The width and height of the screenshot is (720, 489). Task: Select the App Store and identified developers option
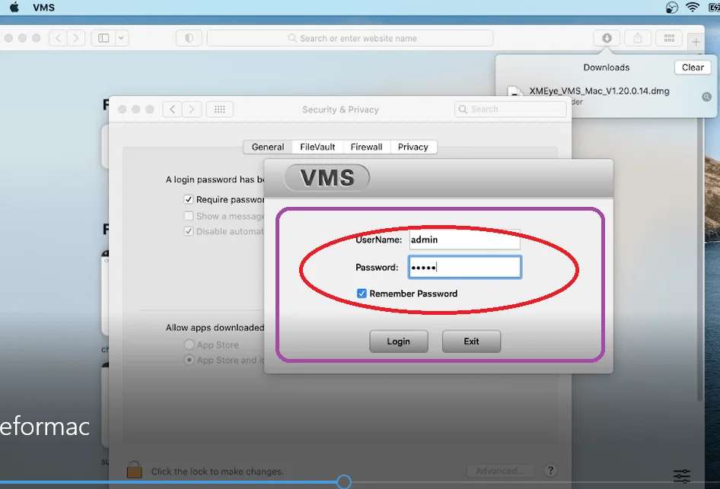coord(188,360)
